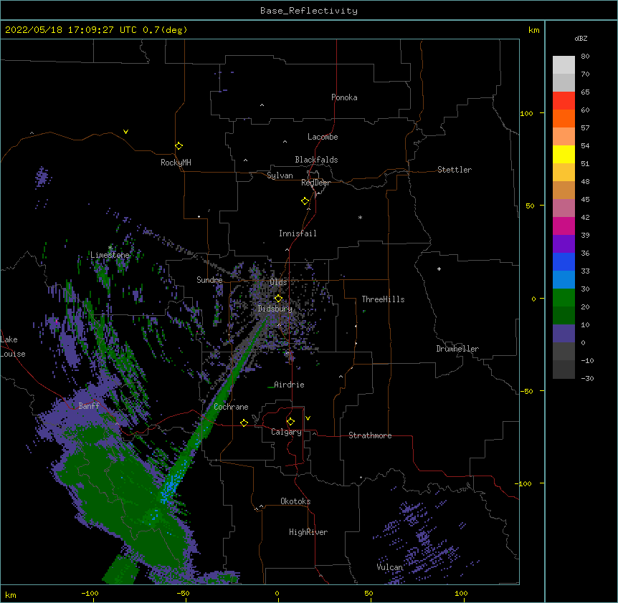This screenshot has width=618, height=603.
Task: Select the HighRiver label
Action: pyautogui.click(x=308, y=532)
